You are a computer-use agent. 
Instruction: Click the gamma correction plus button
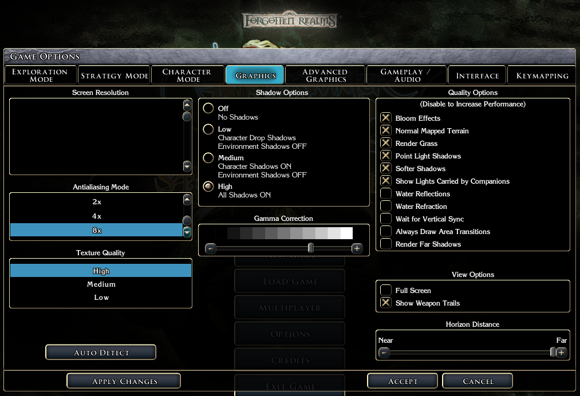point(357,248)
